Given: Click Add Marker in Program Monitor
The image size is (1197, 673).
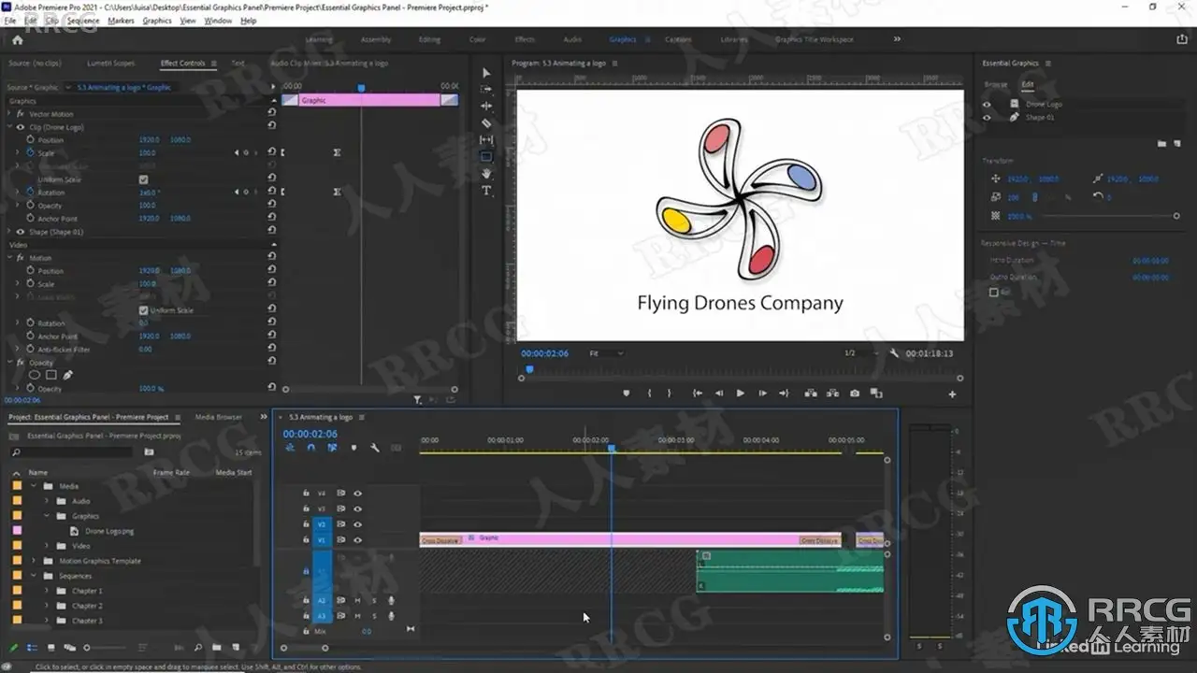Looking at the screenshot, I should (x=627, y=394).
